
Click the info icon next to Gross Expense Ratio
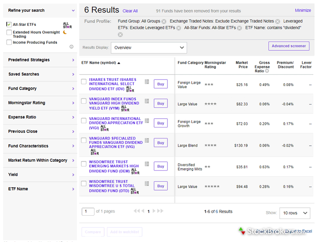(x=267, y=71)
